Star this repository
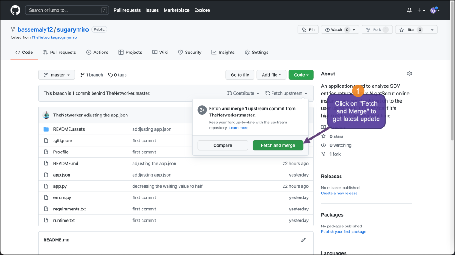Image resolution: width=455 pixels, height=255 pixels. point(411,29)
